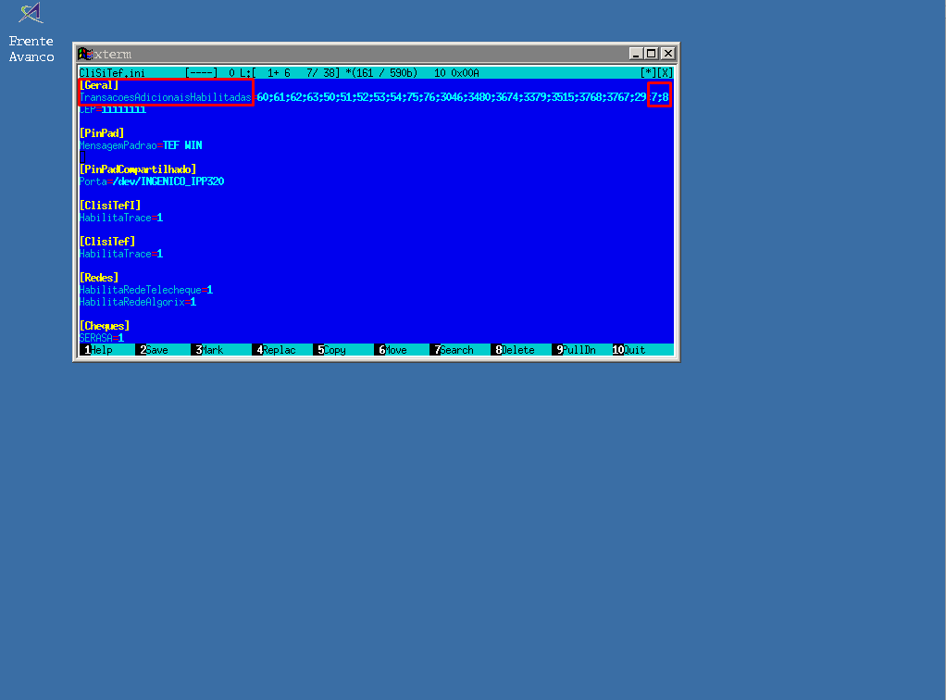
Task: Open the Frente Avanco desktop icon
Action: click(x=31, y=32)
